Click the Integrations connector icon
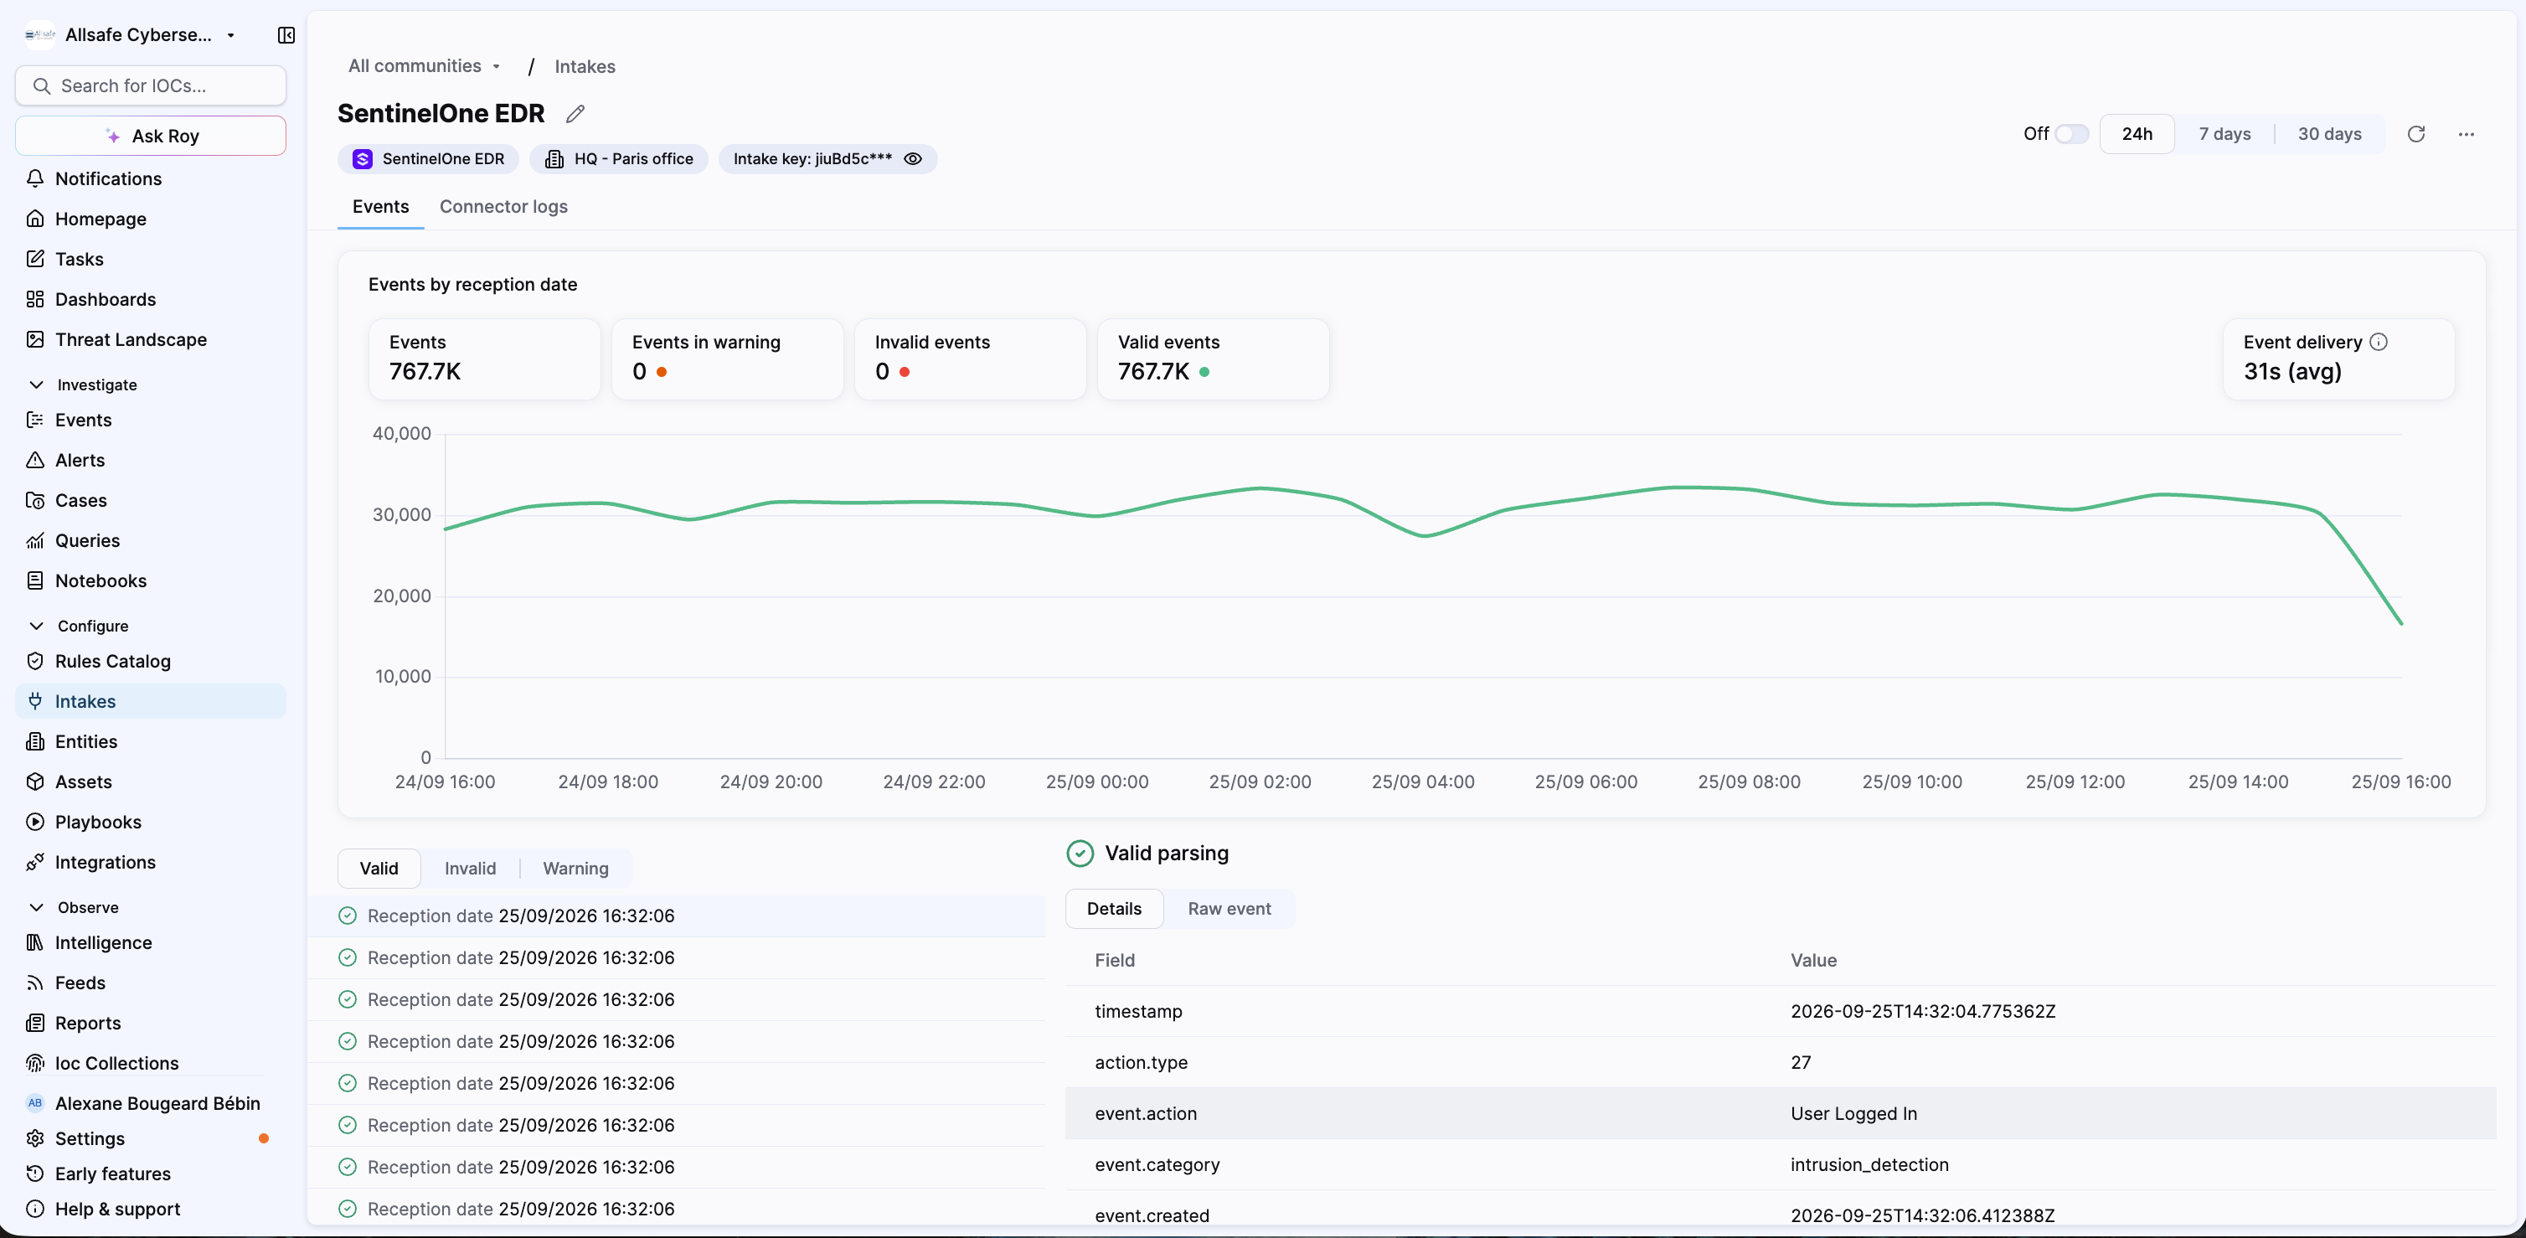This screenshot has width=2526, height=1238. [x=35, y=862]
